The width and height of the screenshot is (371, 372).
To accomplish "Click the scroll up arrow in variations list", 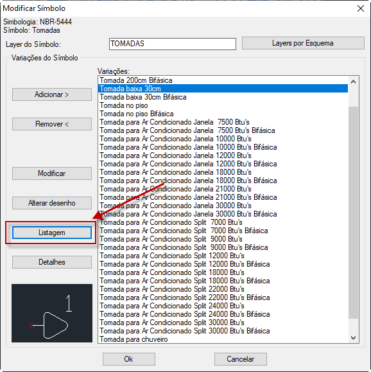I will (353, 82).
